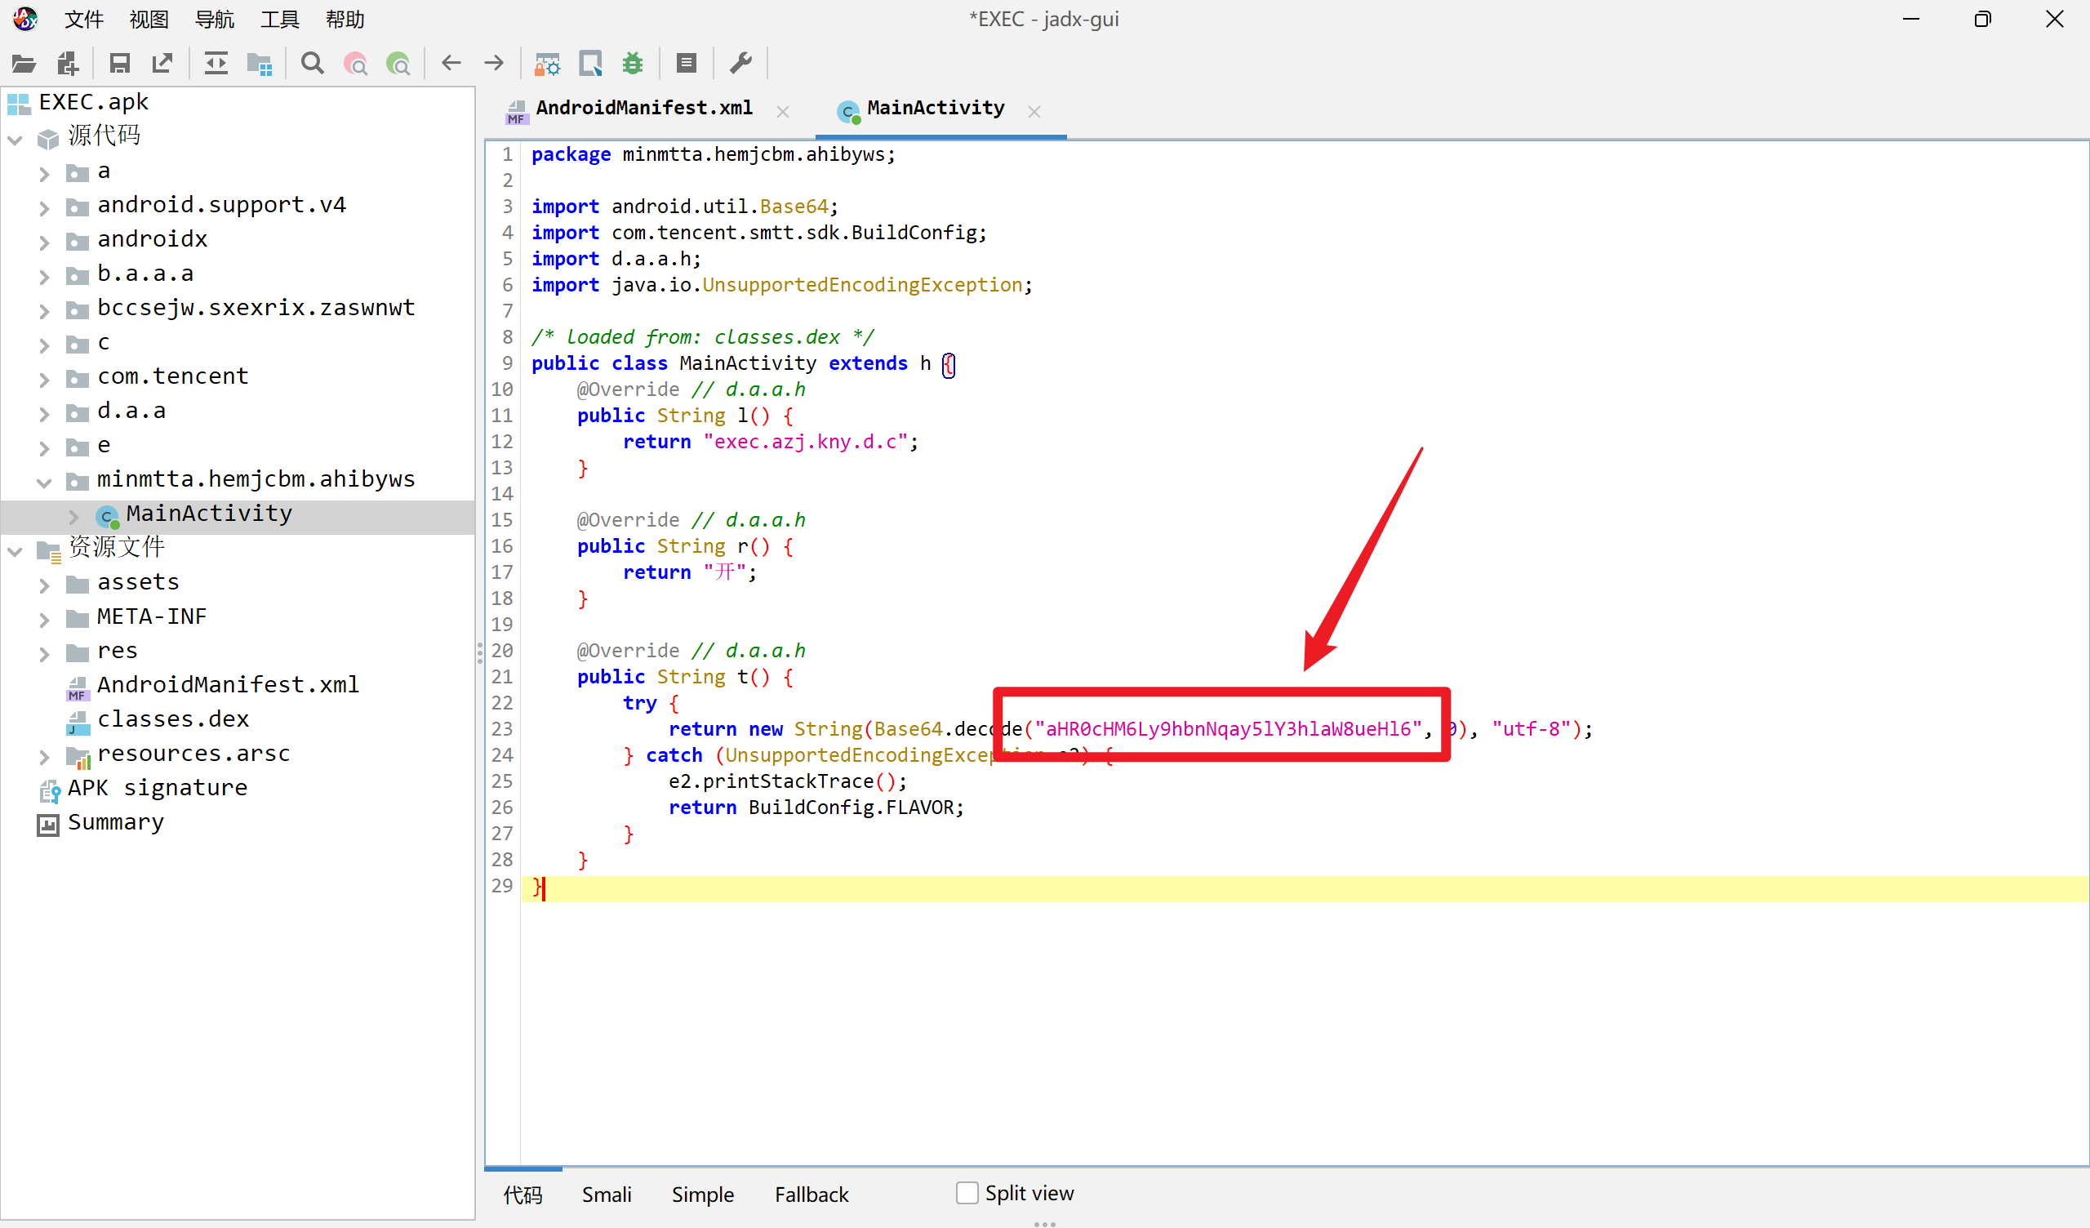Viewport: 2090px width, 1228px height.
Task: Open preferences wrench icon
Action: click(x=740, y=63)
